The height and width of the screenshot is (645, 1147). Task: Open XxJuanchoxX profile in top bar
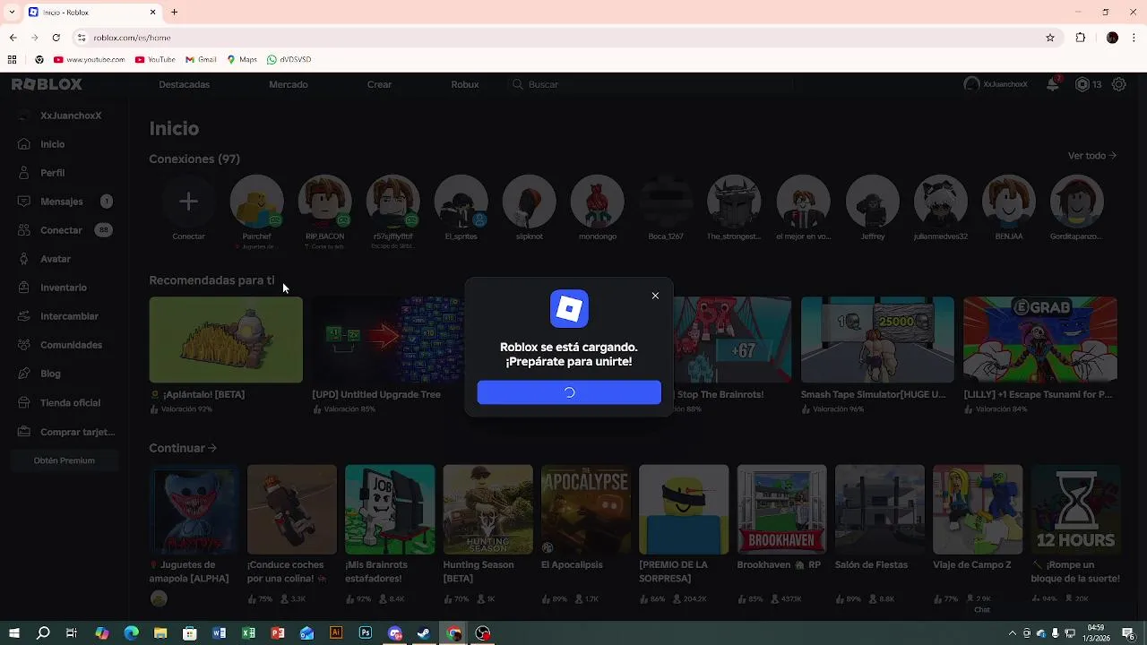(996, 84)
